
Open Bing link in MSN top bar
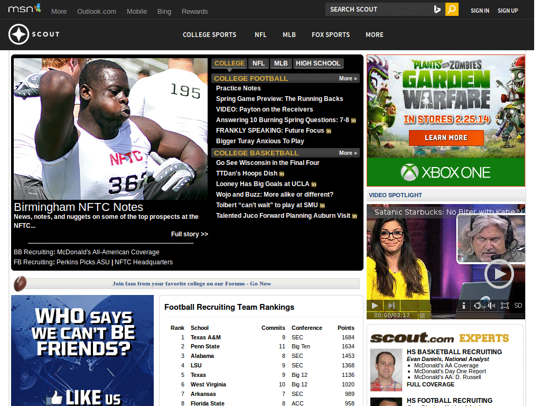164,12
